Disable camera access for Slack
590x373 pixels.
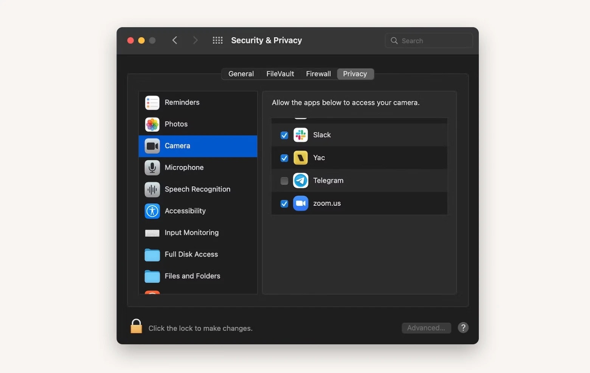click(x=284, y=135)
